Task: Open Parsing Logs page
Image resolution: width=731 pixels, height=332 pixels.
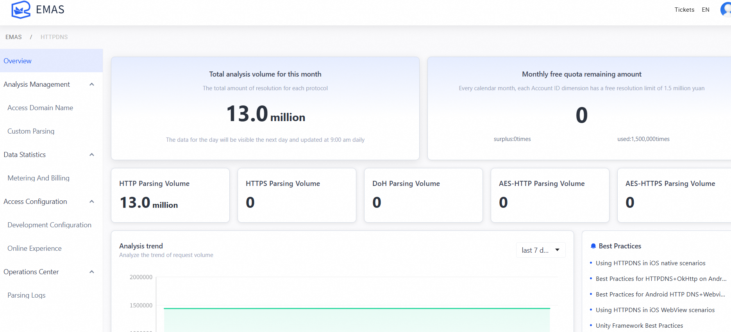Action: (x=27, y=295)
